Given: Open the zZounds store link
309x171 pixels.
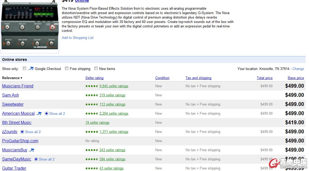Looking at the screenshot, I should [10, 132].
